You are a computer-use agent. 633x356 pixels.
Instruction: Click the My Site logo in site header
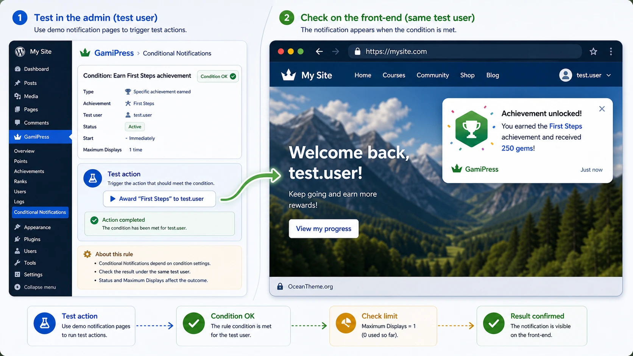(x=307, y=75)
